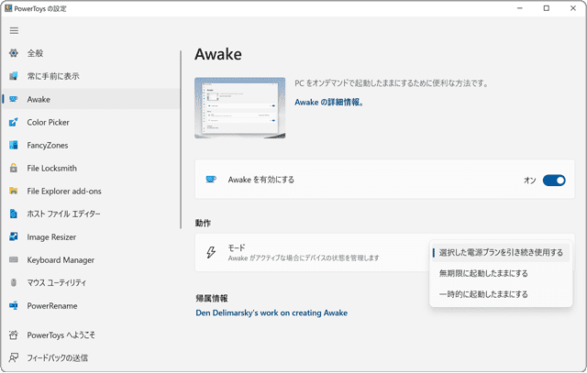The height and width of the screenshot is (373, 587).
Task: Click the 常に手前に表示 sidebar icon
Action: tap(14, 76)
